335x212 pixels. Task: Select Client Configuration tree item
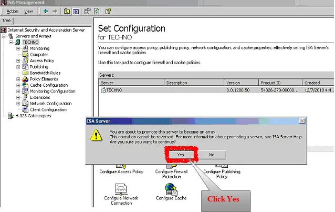[x=48, y=109]
